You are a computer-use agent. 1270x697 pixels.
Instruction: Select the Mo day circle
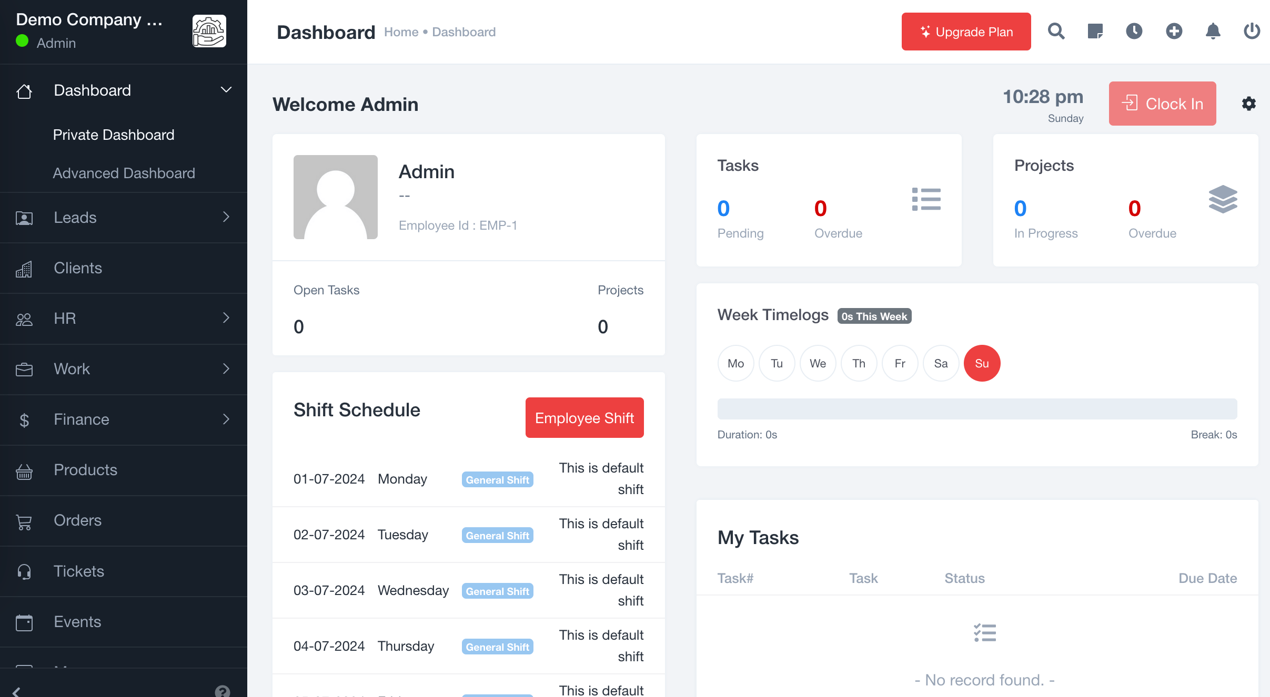click(735, 363)
